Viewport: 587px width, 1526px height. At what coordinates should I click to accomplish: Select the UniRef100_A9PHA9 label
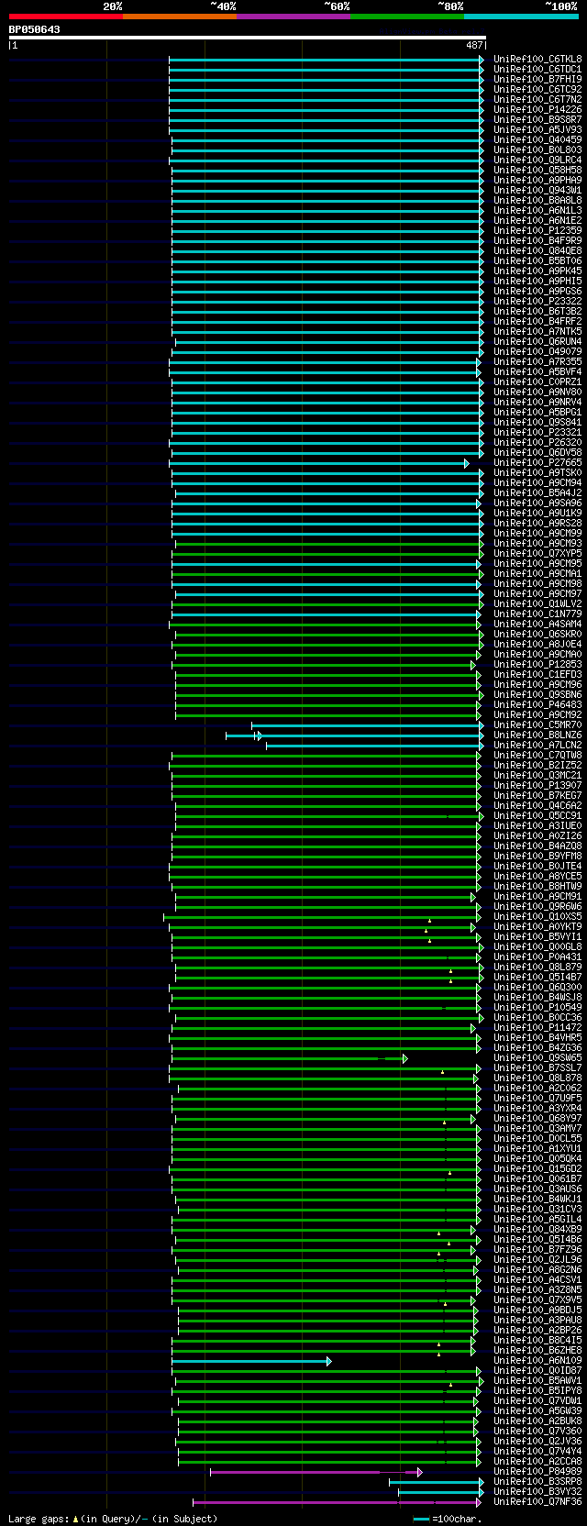[x=537, y=180]
